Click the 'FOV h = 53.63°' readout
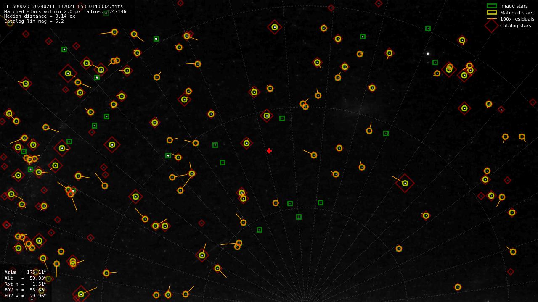 (25, 290)
